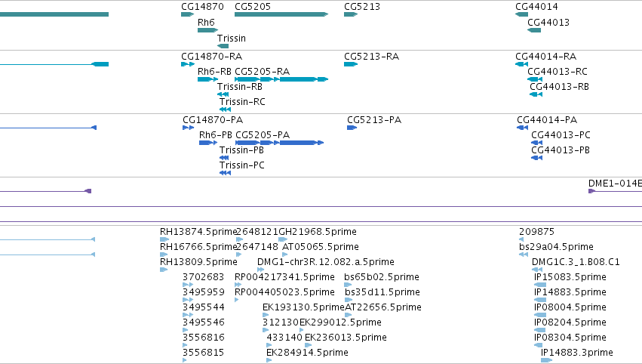Select EST EK236013.5prime
Image resolution: width=642 pixels, height=364 pixels.
point(346,338)
